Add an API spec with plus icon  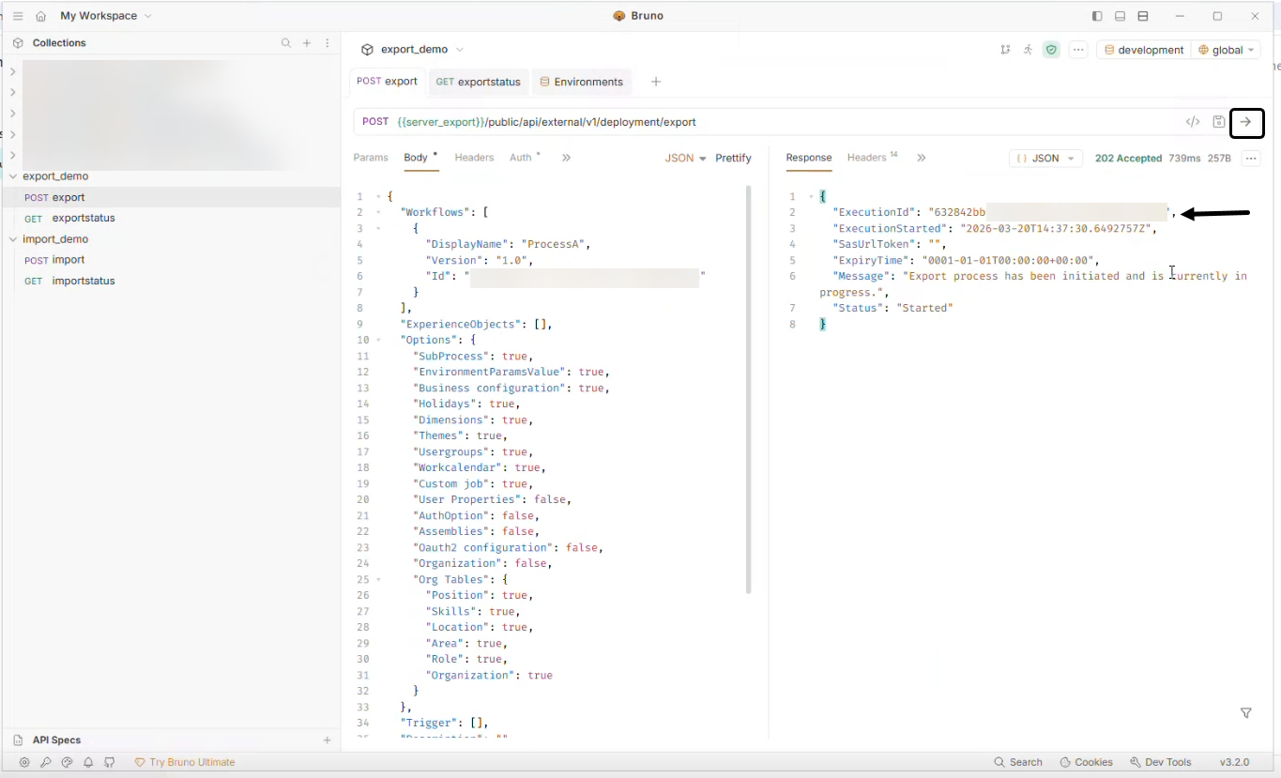[328, 740]
